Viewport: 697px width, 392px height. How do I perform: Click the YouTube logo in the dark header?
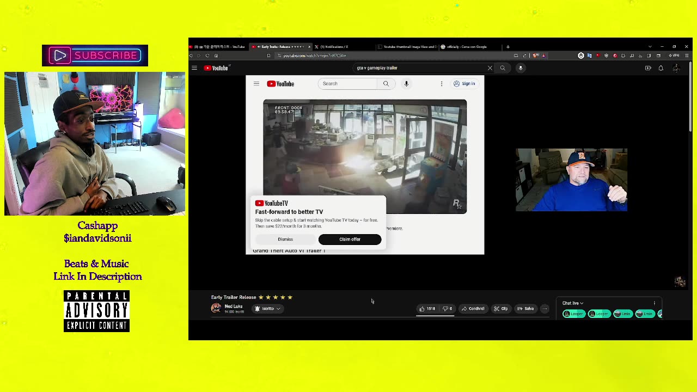[217, 68]
